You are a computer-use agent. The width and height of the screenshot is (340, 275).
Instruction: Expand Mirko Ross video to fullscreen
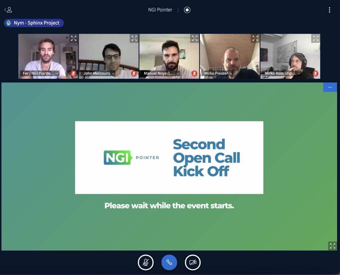(x=315, y=38)
